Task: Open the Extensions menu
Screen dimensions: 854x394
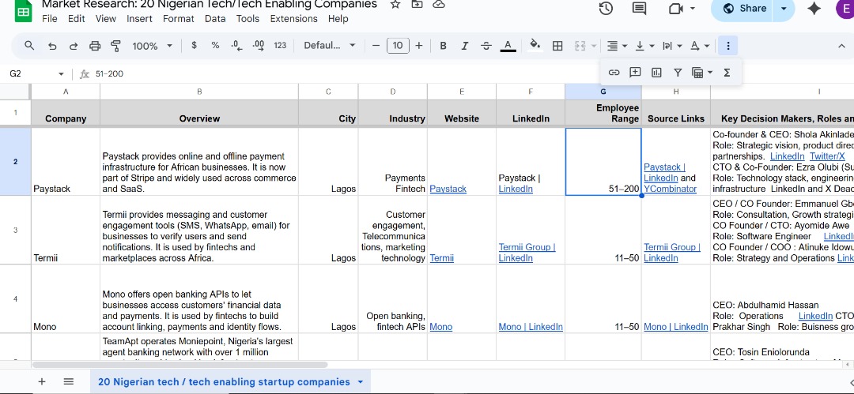Action: pos(293,18)
